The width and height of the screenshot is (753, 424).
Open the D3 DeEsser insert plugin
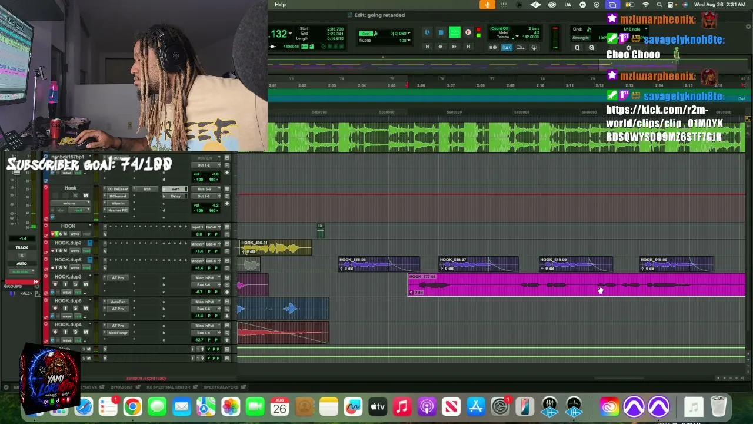click(118, 189)
